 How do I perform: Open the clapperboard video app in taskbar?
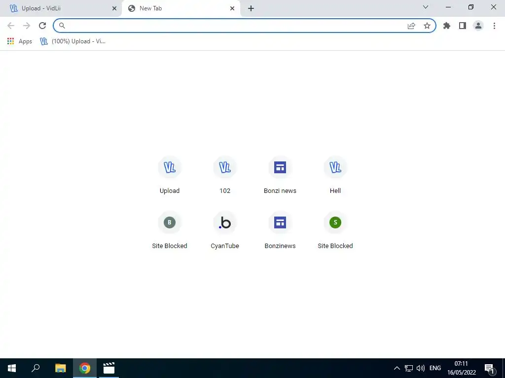109,368
